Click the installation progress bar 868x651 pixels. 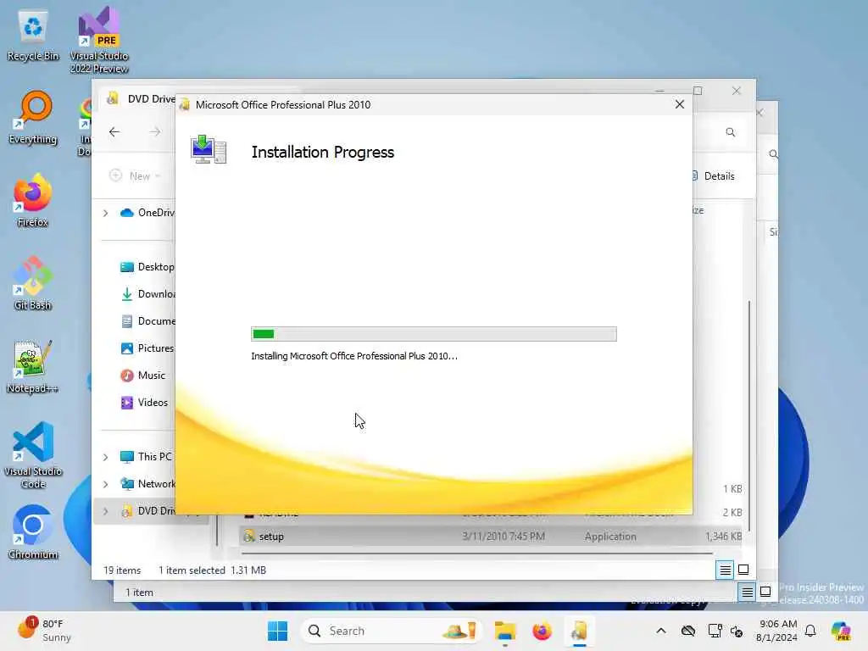tap(433, 334)
